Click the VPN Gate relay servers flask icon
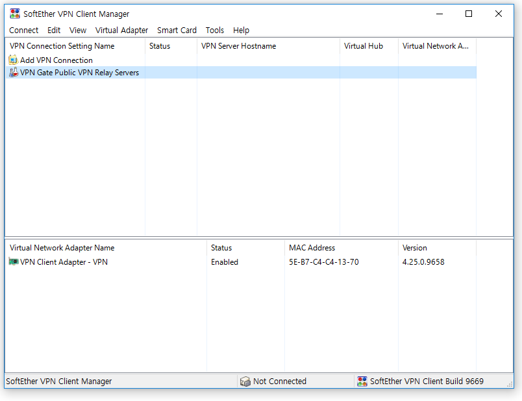The width and height of the screenshot is (522, 401). pos(14,72)
